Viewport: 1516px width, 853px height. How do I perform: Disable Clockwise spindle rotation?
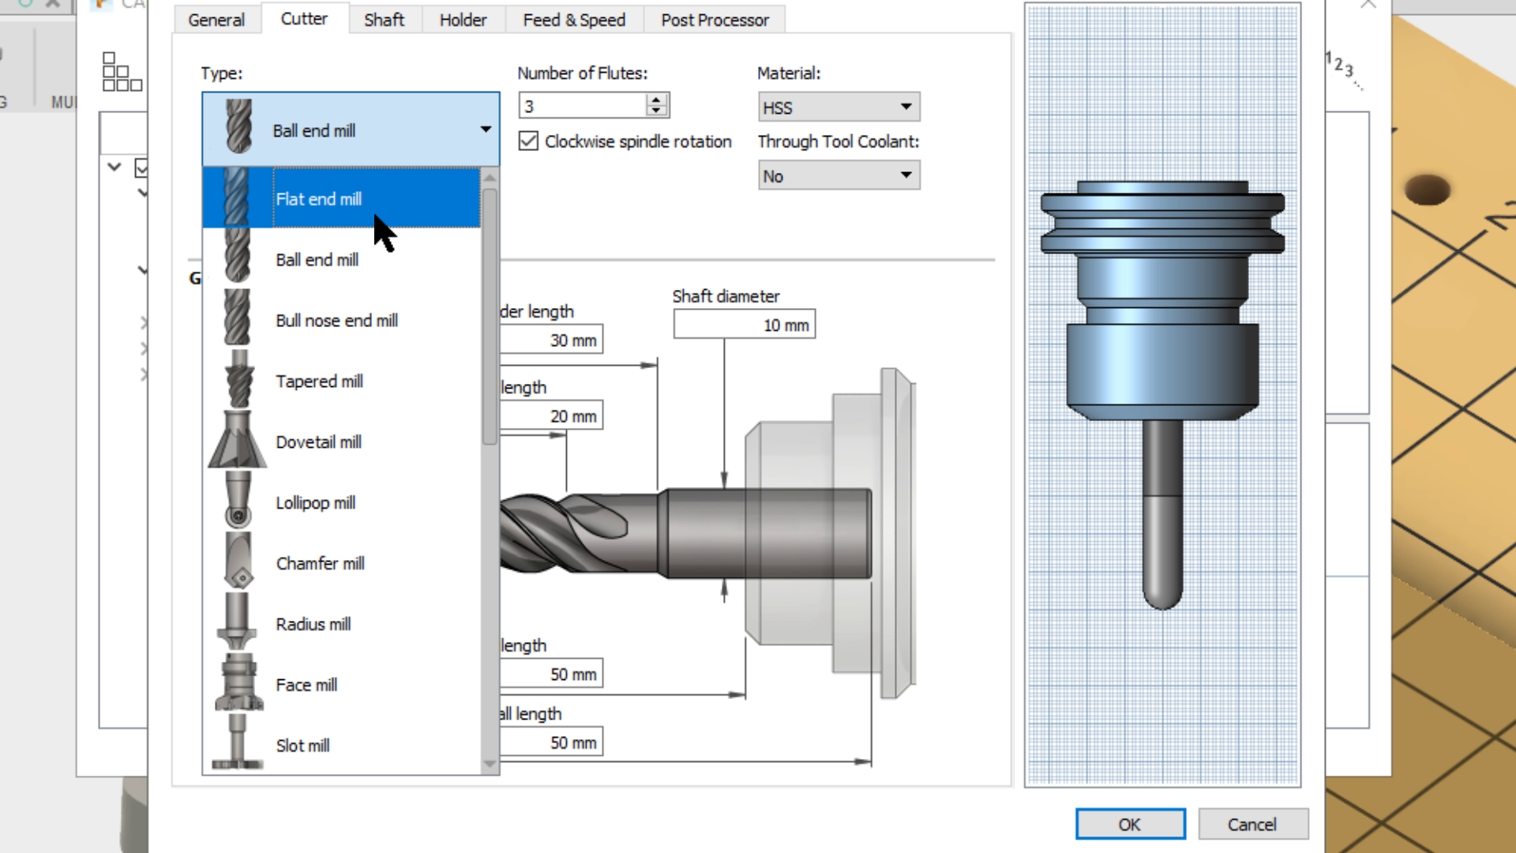(527, 141)
